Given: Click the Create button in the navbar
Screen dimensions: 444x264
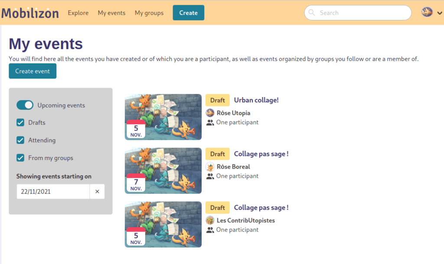Looking at the screenshot, I should 188,13.
